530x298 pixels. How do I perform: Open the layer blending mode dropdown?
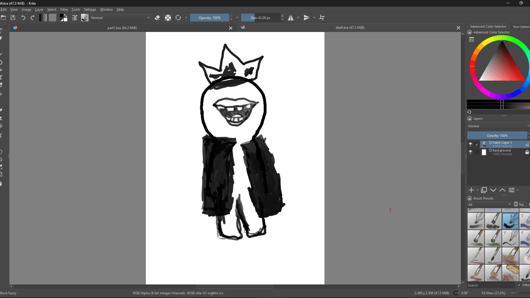click(499, 126)
